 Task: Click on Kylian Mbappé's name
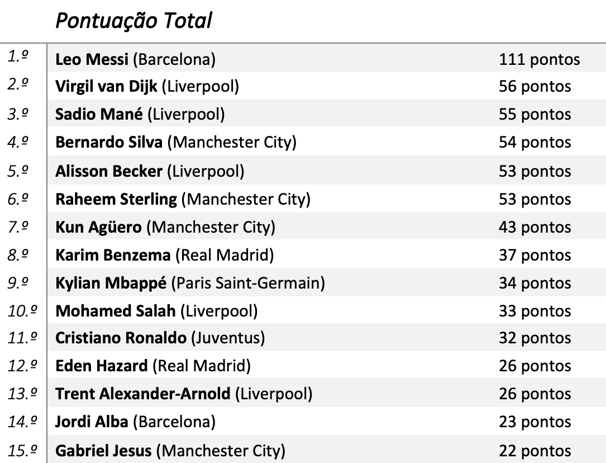tap(111, 283)
